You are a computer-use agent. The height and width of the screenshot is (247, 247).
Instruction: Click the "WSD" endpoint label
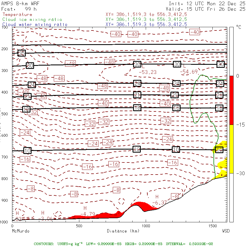pos(226,231)
